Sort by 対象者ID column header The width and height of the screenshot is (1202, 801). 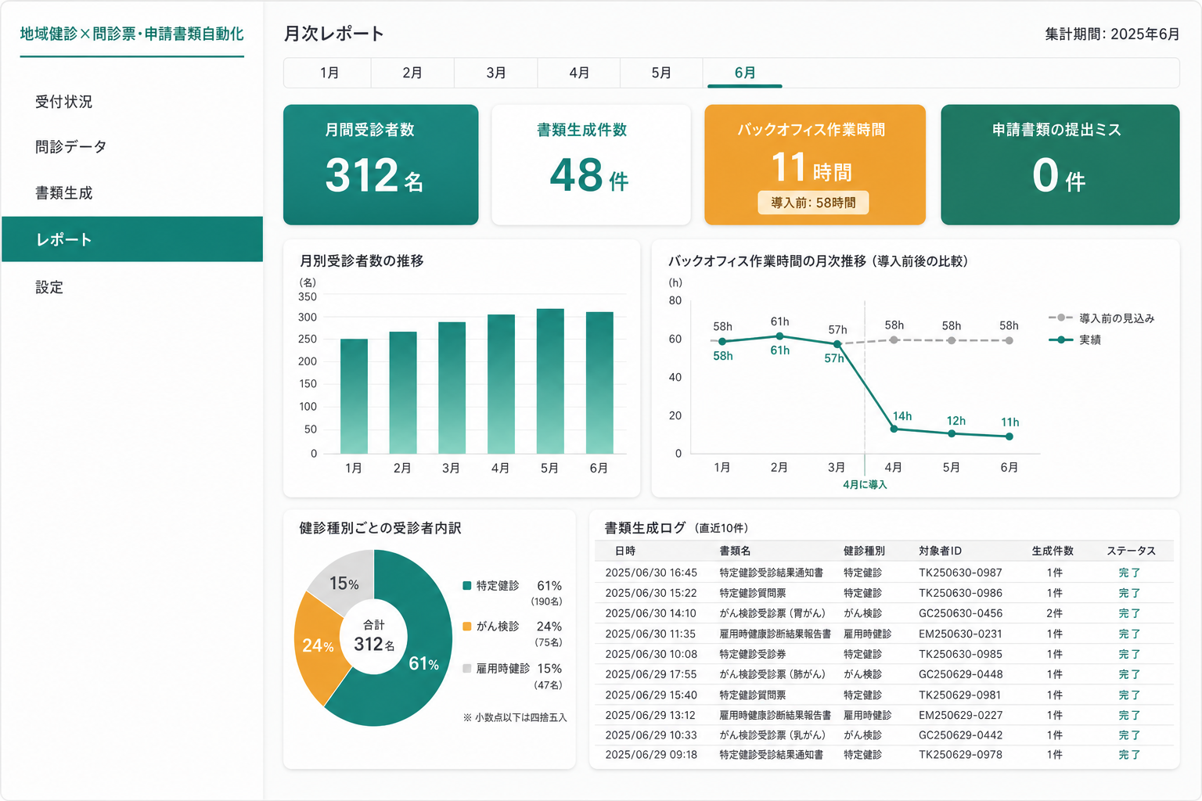(940, 551)
